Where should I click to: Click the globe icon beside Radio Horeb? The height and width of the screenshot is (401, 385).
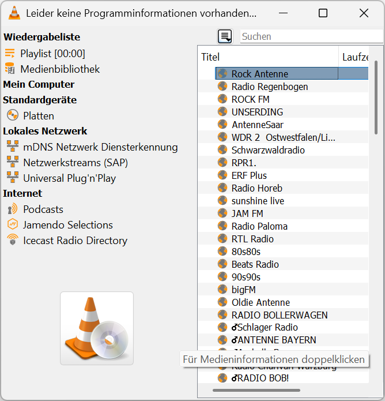222,188
